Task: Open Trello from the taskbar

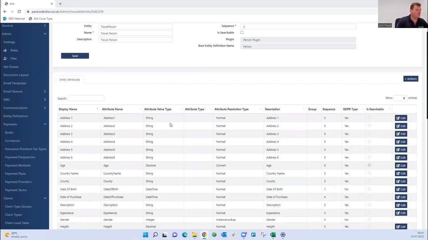Action: (253, 235)
